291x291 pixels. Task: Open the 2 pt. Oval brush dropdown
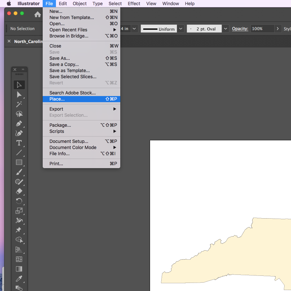click(225, 29)
